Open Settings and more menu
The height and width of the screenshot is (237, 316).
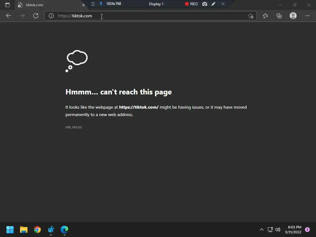click(x=307, y=16)
